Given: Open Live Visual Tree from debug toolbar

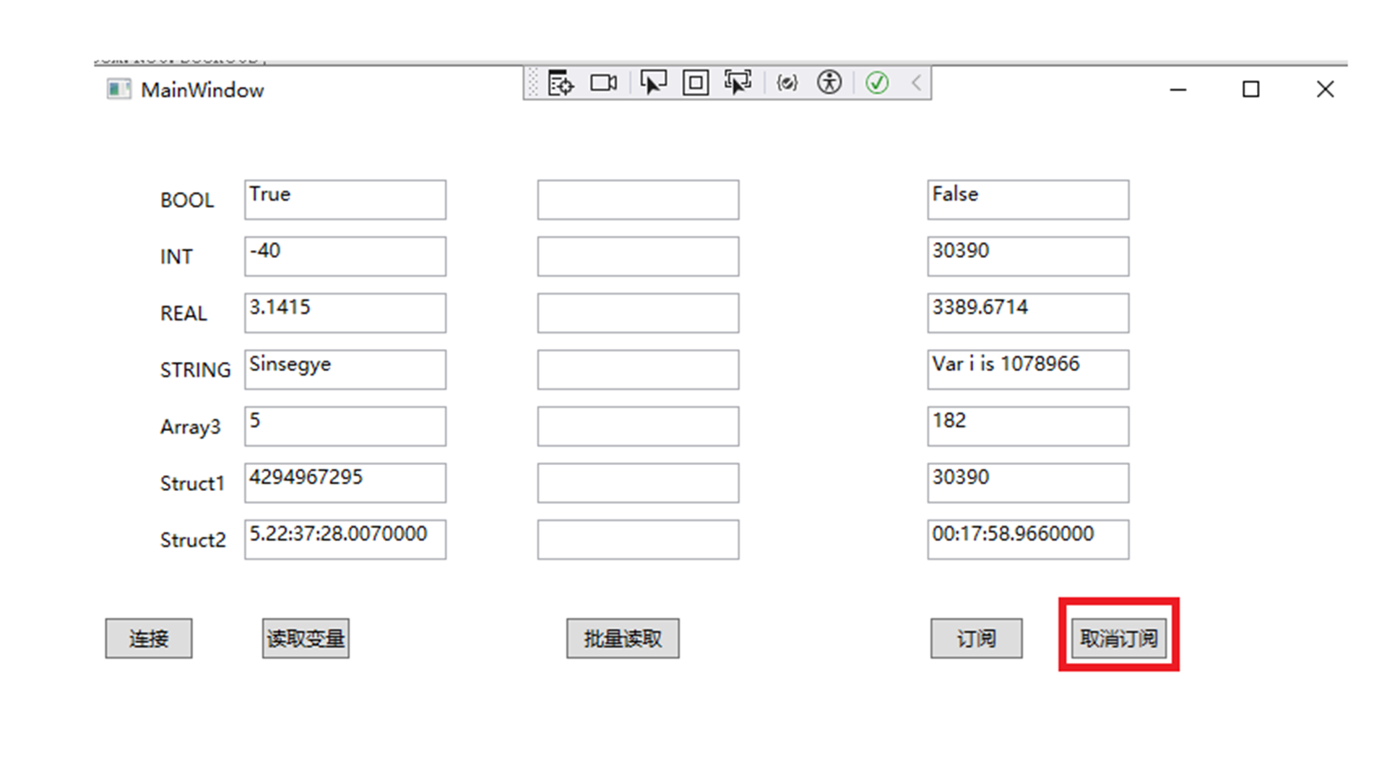Looking at the screenshot, I should pyautogui.click(x=560, y=83).
